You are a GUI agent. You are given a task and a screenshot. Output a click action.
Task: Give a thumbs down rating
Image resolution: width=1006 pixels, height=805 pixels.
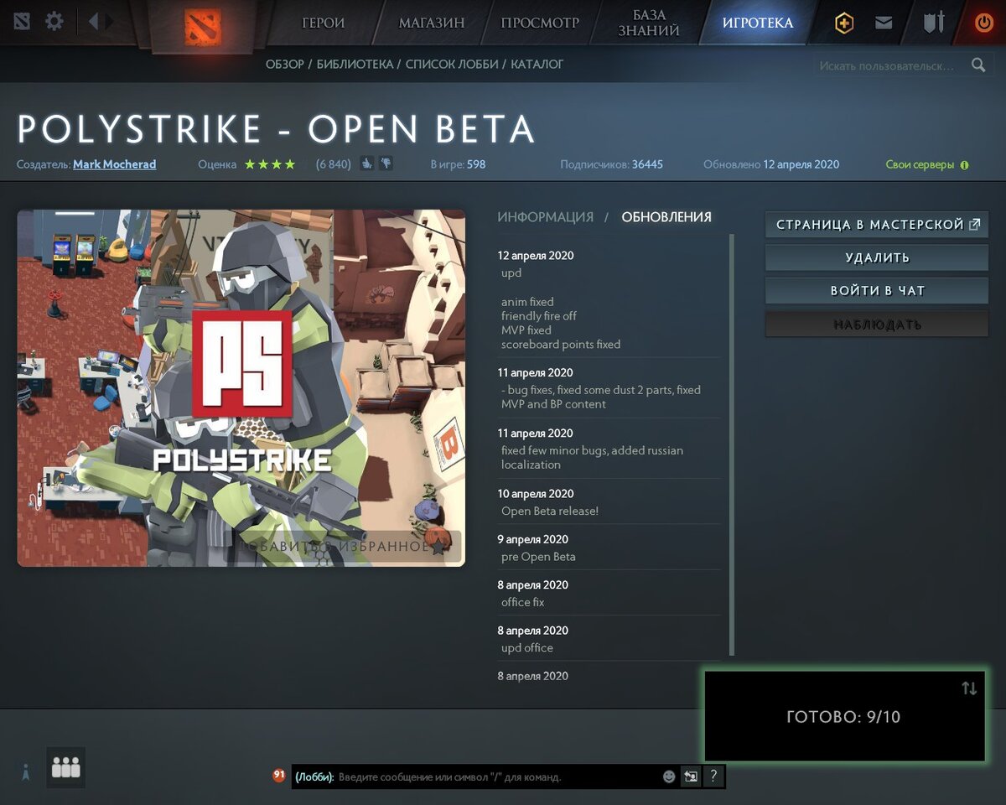pyautogui.click(x=385, y=164)
